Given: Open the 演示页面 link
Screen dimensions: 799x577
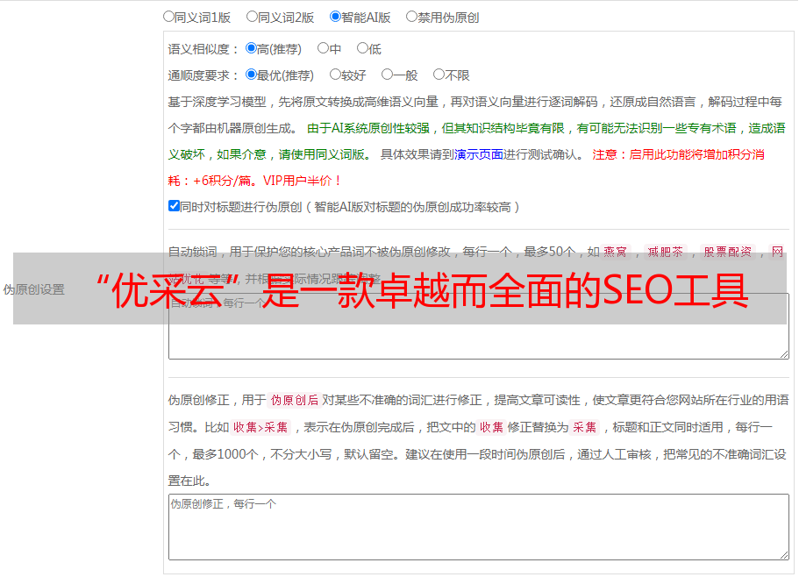Looking at the screenshot, I should pyautogui.click(x=478, y=154).
